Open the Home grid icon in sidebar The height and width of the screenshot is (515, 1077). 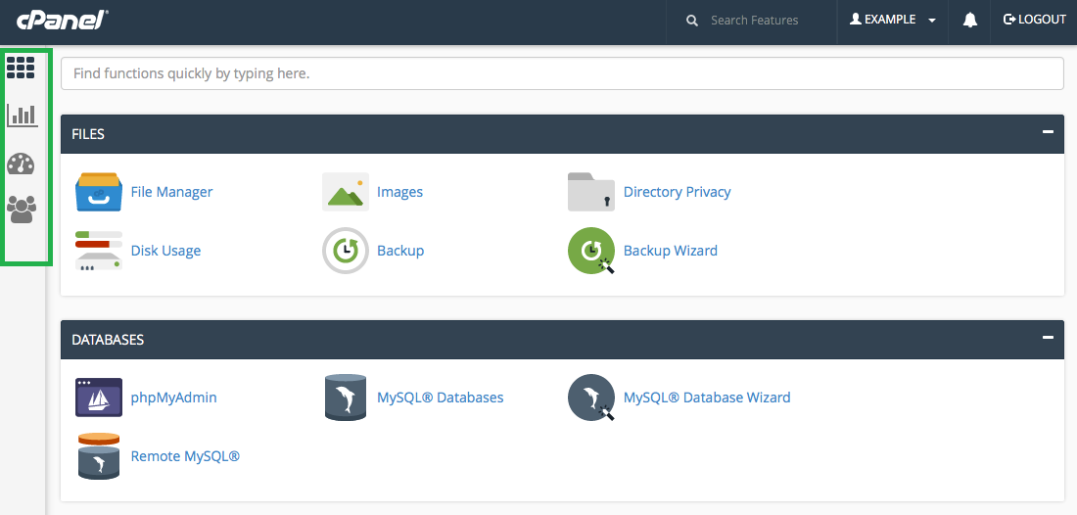coord(21,68)
